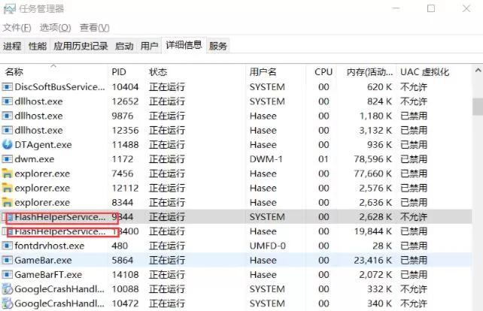Click the GameBarFT.exe process icon
This screenshot has height=311, width=483.
click(7, 275)
